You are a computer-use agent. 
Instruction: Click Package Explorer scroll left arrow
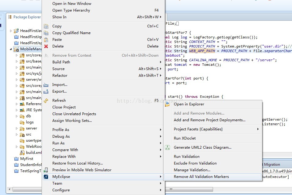(9, 190)
